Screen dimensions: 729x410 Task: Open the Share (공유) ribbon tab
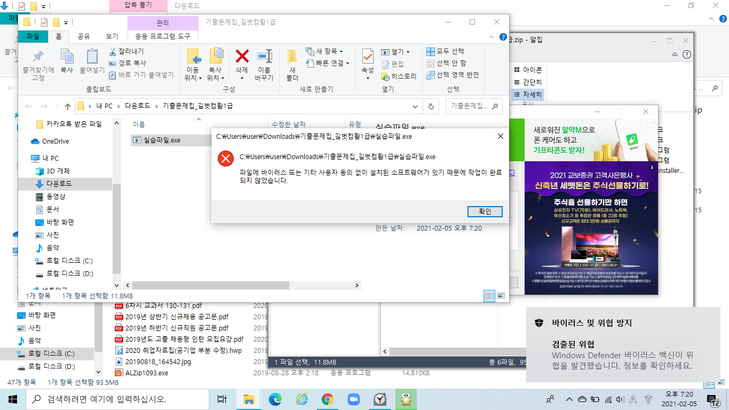click(84, 36)
